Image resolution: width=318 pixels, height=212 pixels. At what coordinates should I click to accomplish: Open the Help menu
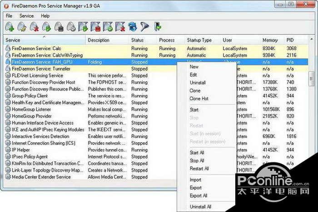tap(45, 16)
